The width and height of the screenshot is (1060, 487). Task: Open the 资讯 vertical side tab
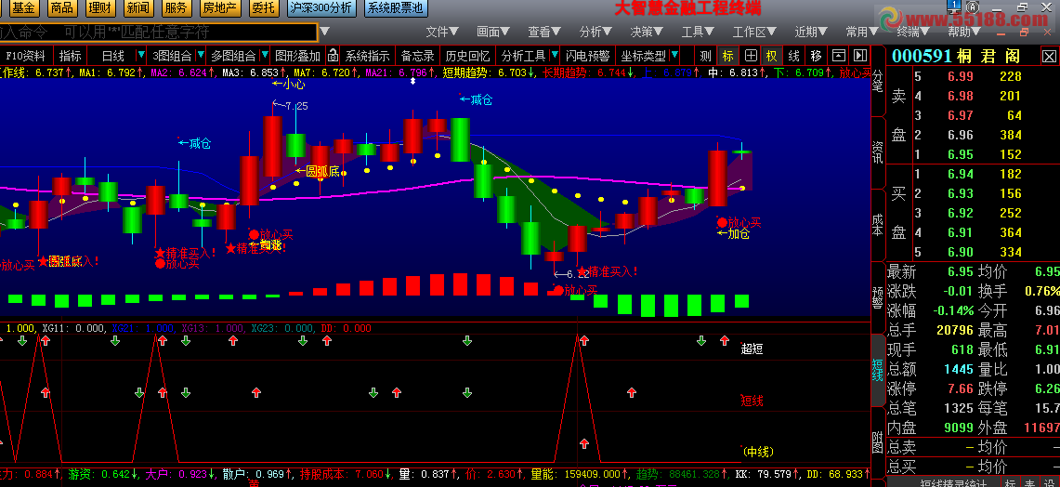[878, 152]
